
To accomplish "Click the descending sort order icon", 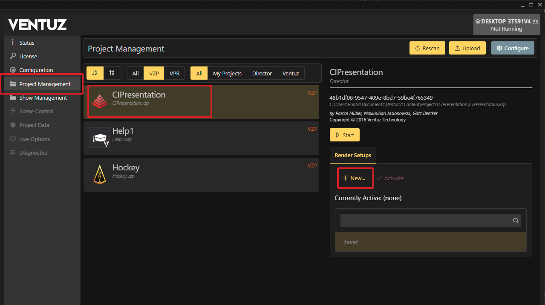I will [x=112, y=73].
